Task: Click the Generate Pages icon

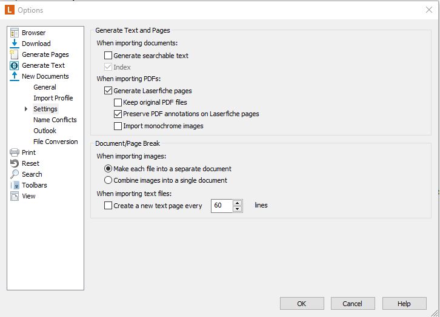Action: pos(15,54)
